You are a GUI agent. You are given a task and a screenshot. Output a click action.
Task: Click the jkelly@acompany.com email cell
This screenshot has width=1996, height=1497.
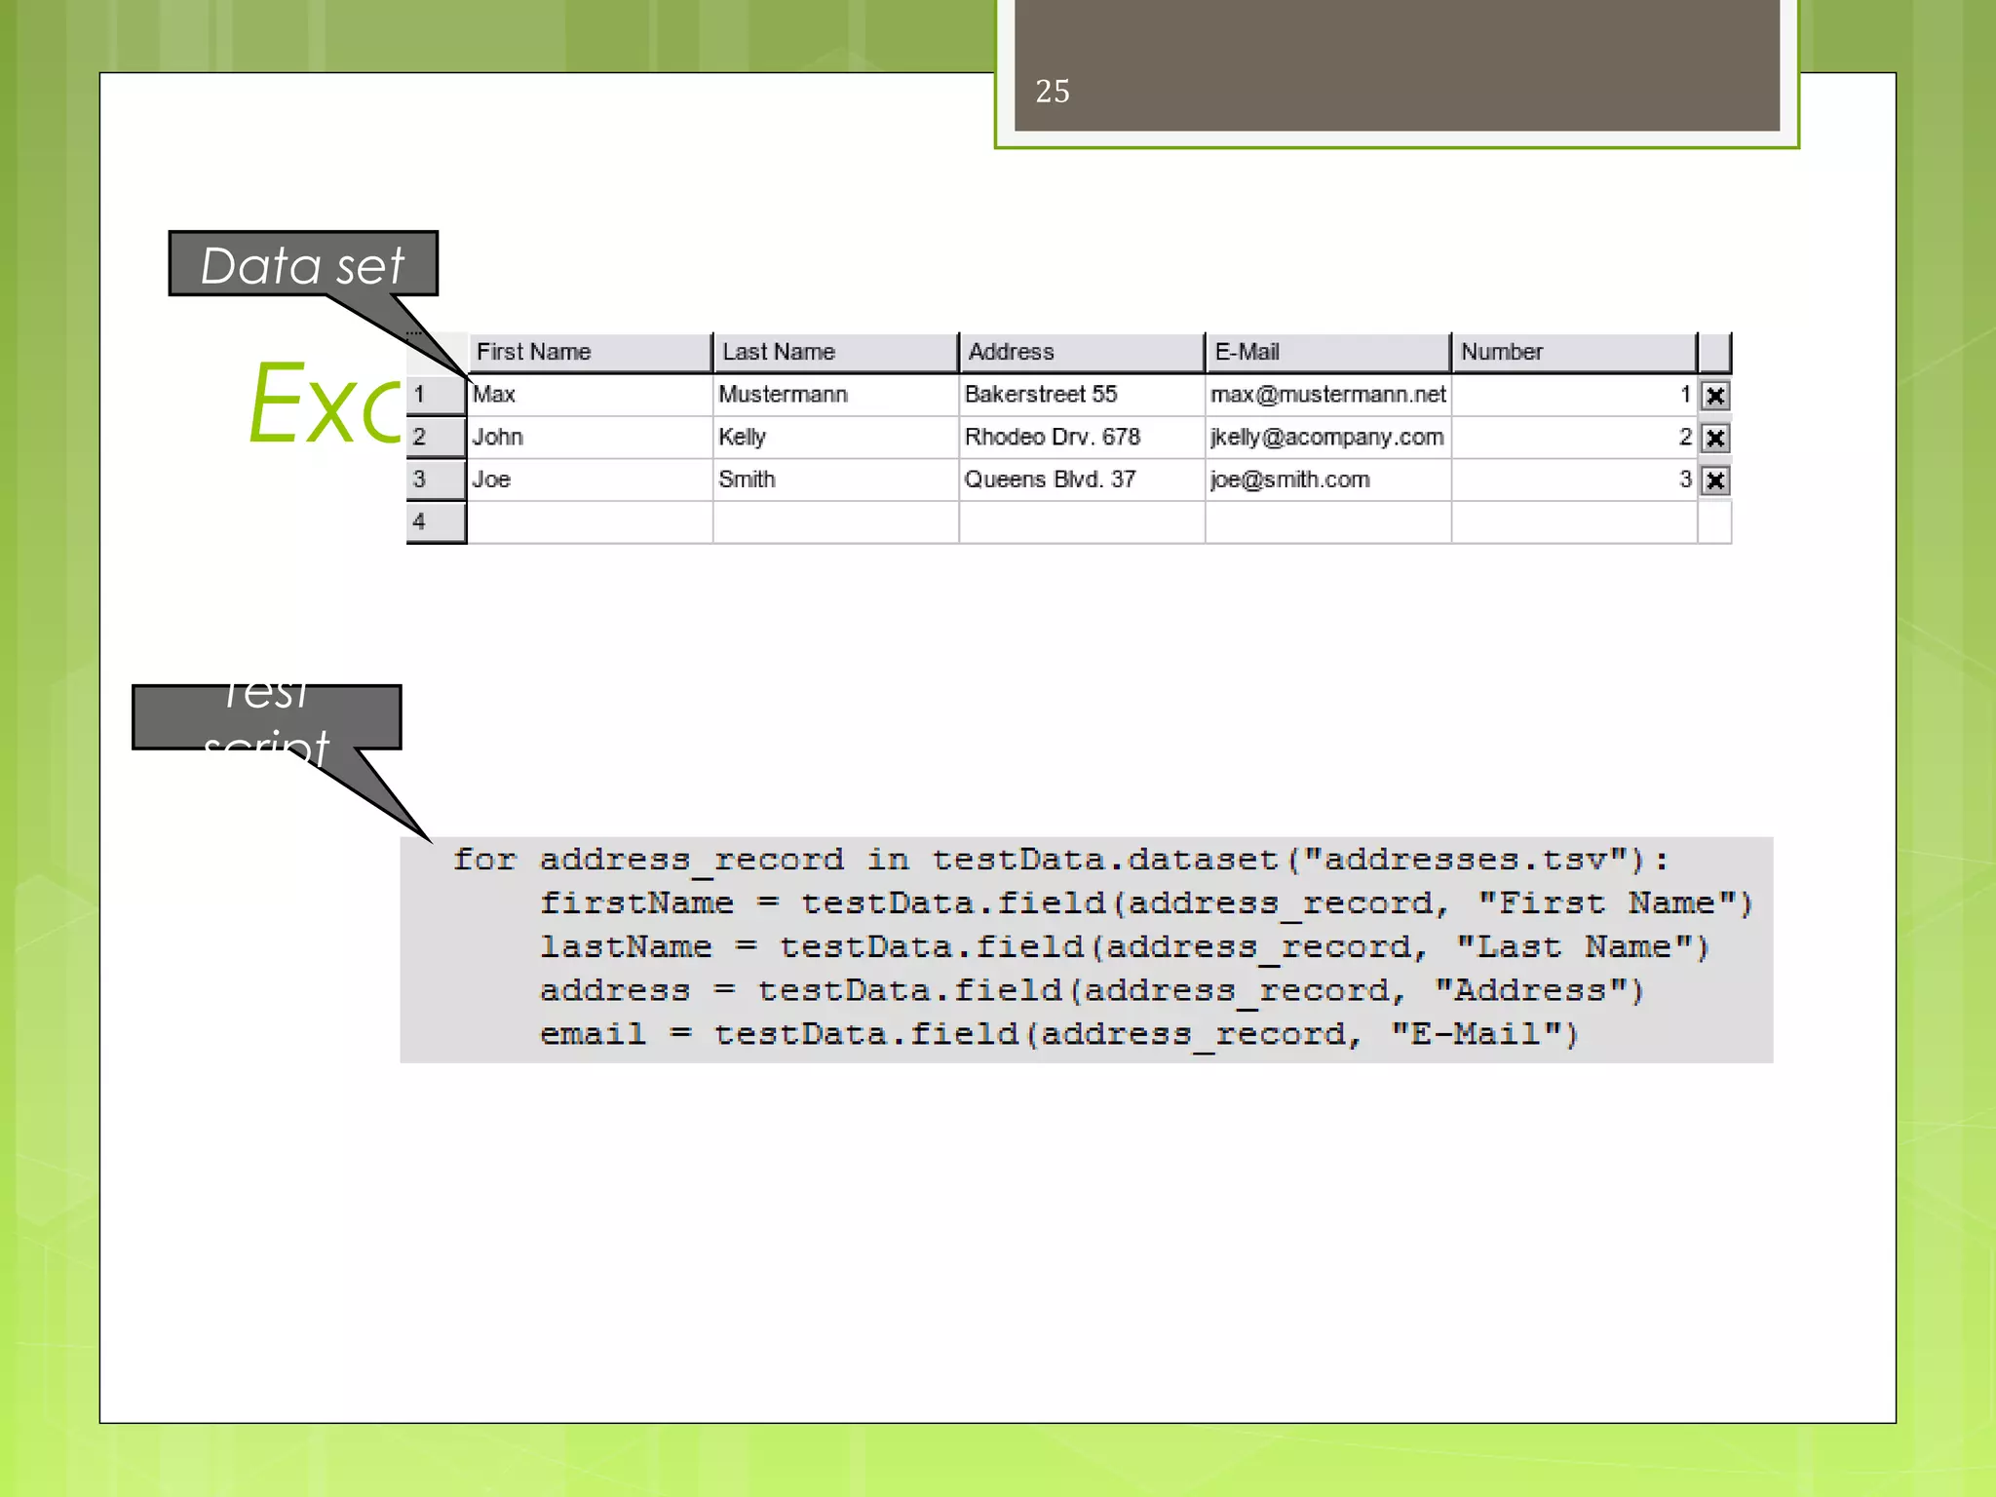coord(1328,437)
